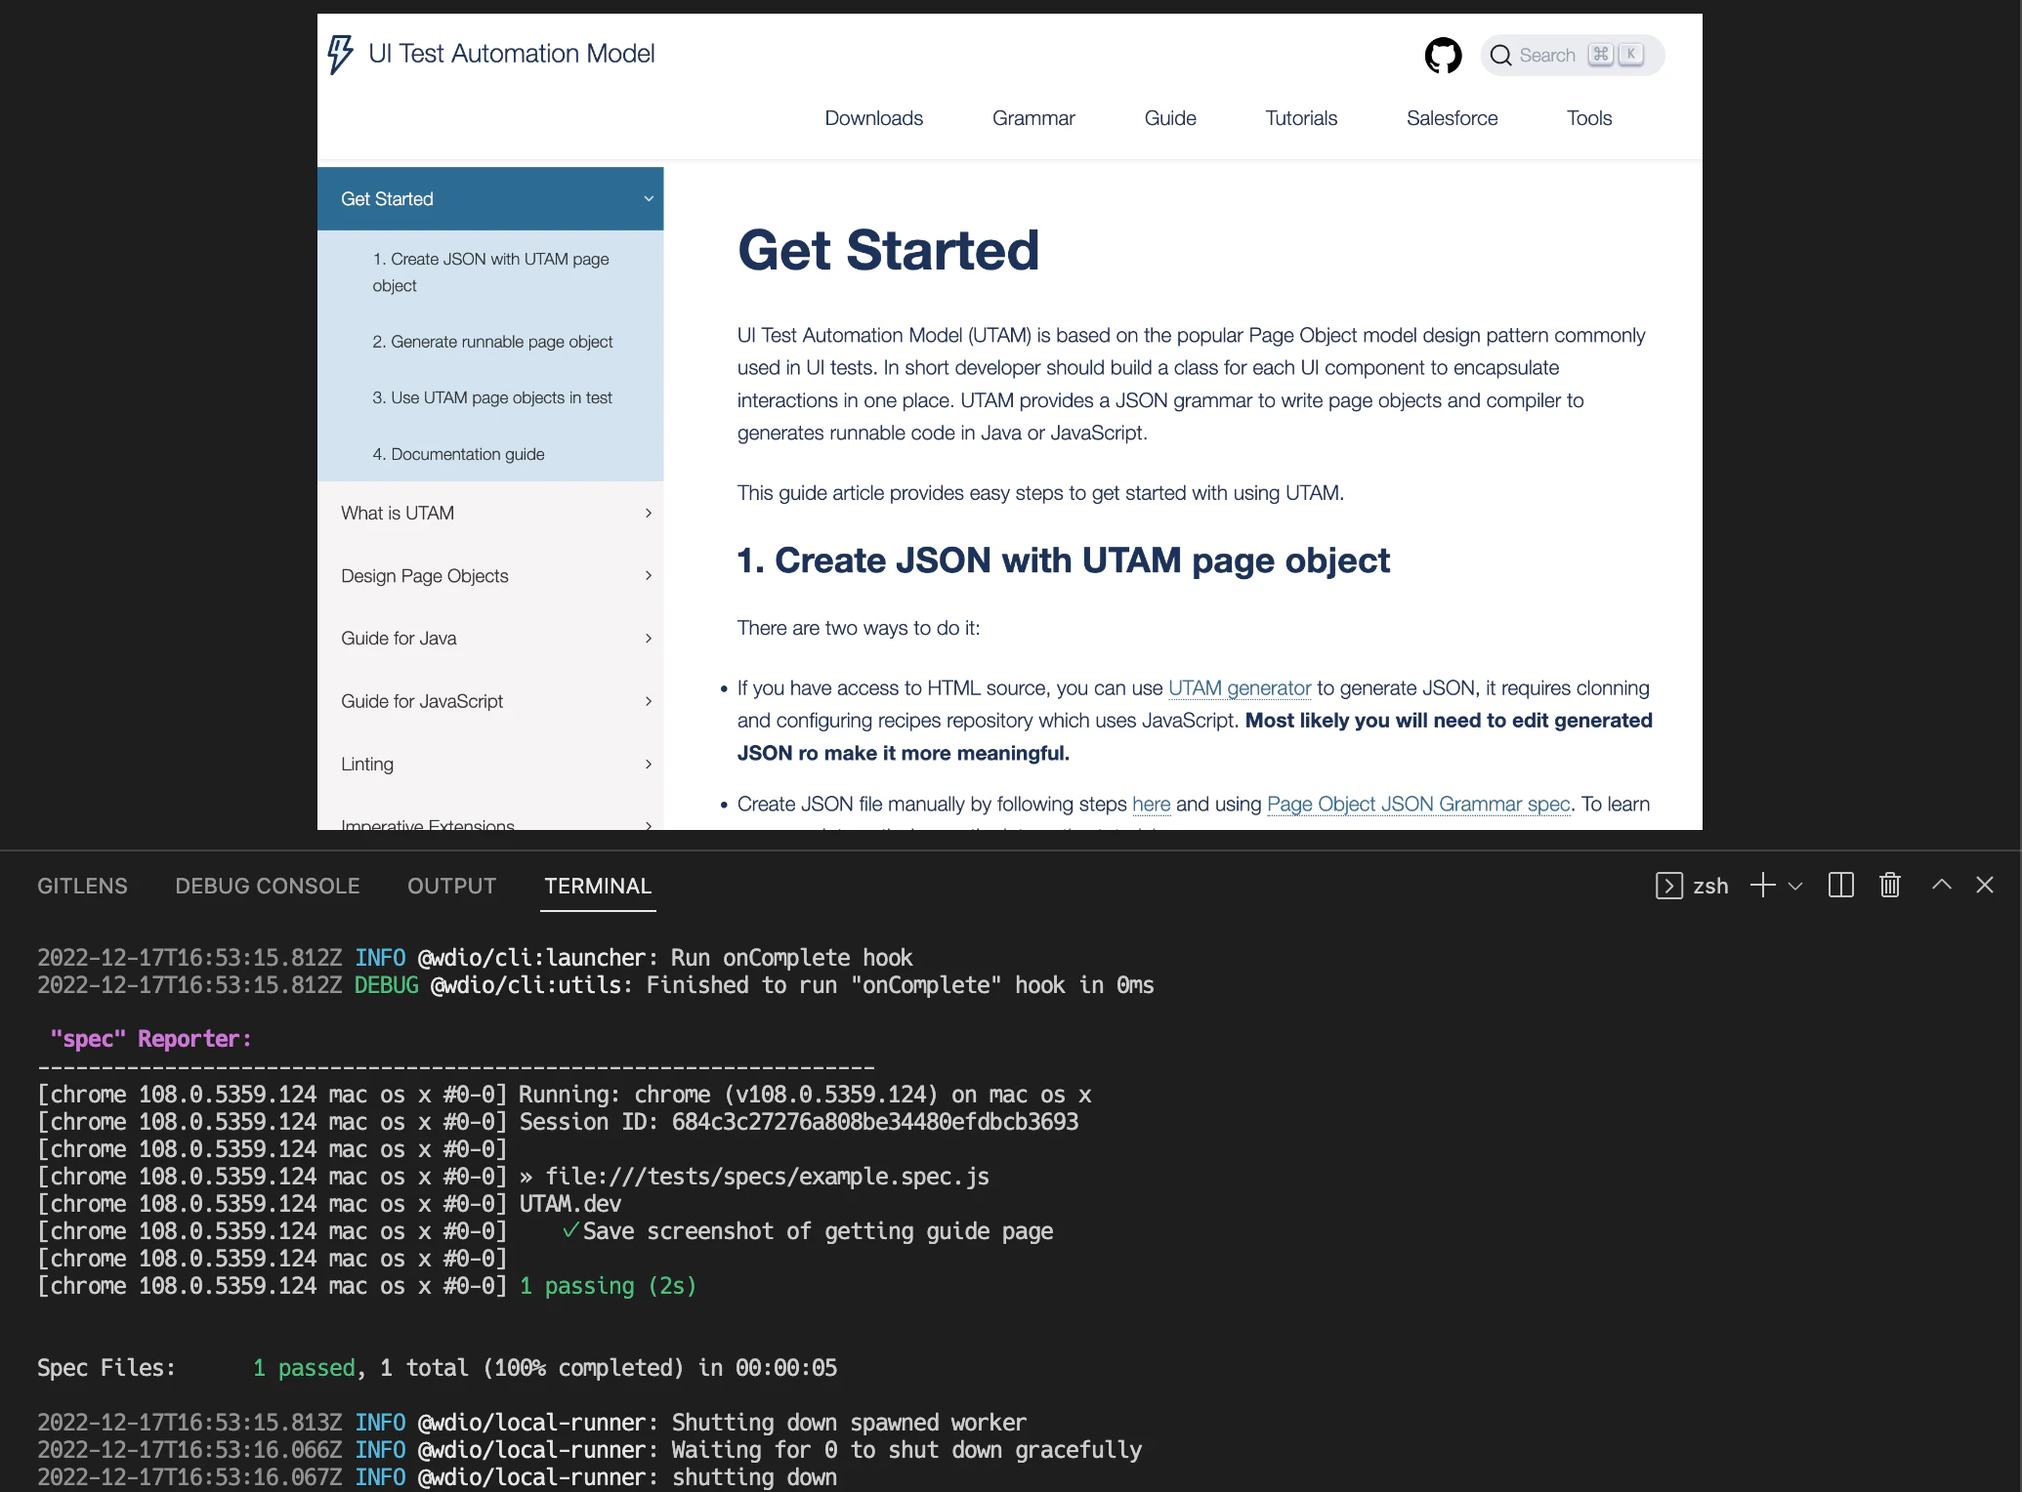Click the "spec" Reporter: heading
This screenshot has height=1492, width=2022.
[150, 1039]
